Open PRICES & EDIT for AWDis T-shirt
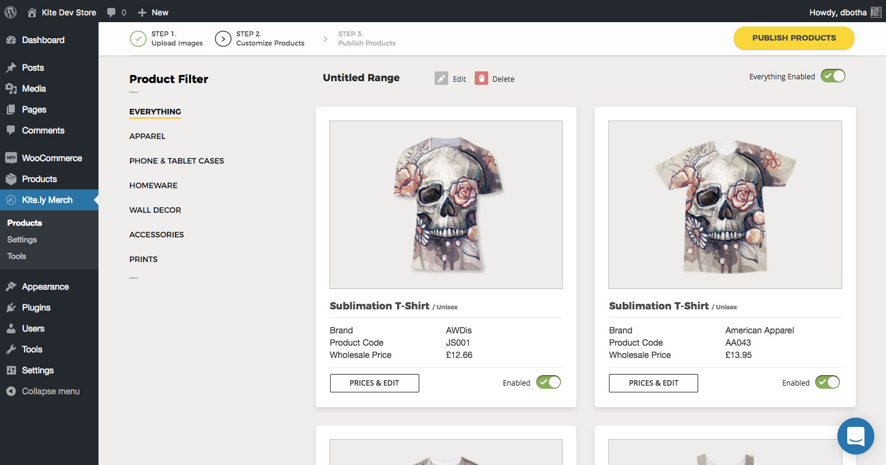 [x=374, y=383]
